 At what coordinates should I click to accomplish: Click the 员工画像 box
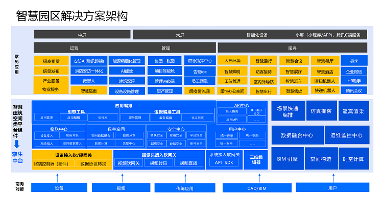200,81
